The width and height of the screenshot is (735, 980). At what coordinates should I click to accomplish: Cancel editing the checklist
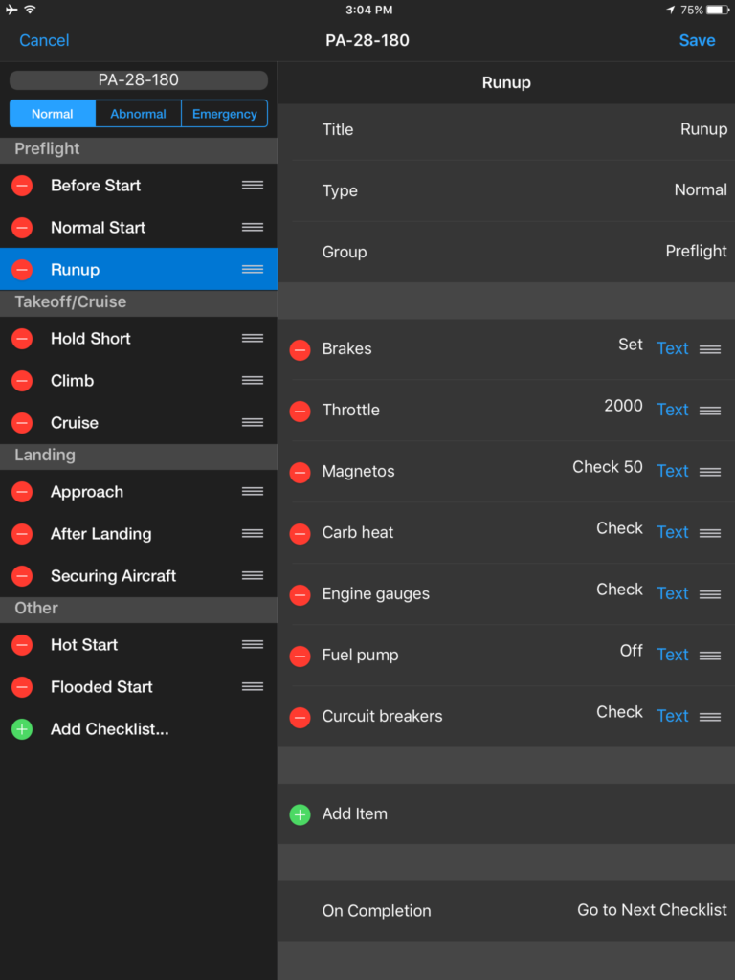tap(44, 40)
